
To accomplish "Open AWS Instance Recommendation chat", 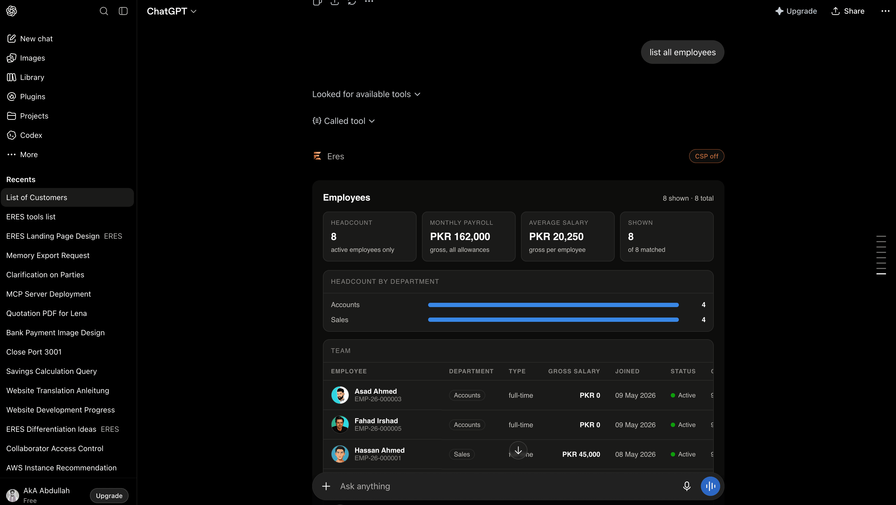I will pos(67,468).
